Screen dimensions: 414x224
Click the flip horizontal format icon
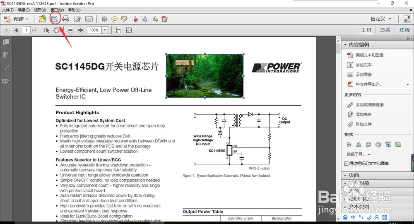(x=359, y=145)
